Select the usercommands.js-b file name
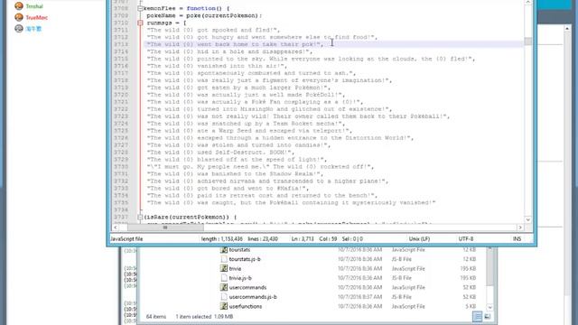This screenshot has height=325, width=578. (x=253, y=297)
